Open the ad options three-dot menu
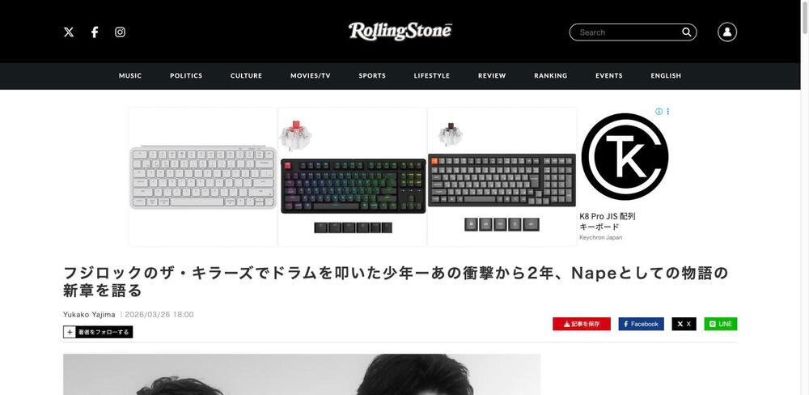Viewport: 809px width, 395px height. 668,112
